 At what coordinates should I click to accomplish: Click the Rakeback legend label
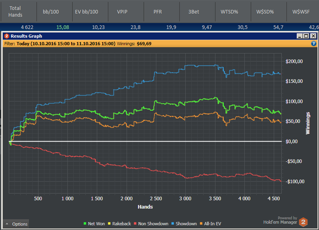pos(122,224)
